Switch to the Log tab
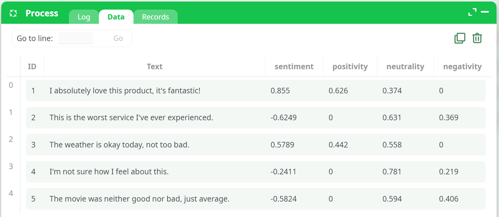The image size is (499, 217). pos(83,17)
